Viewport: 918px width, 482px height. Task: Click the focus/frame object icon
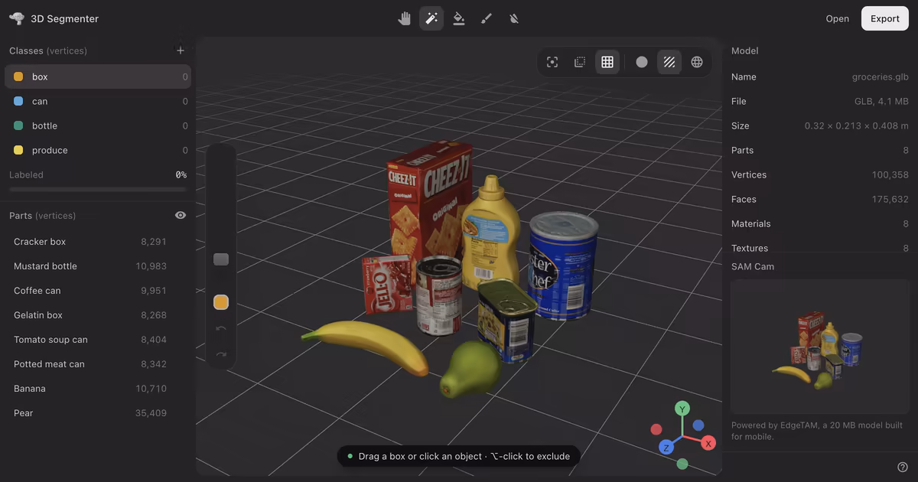[552, 62]
